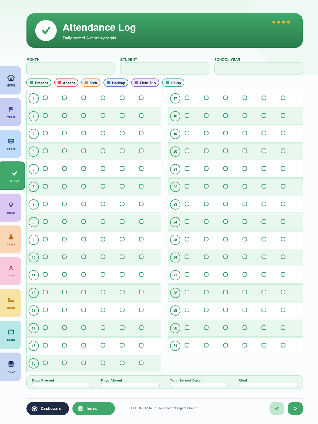Click the house icon in HOME tab
The image size is (318, 424).
point(11,78)
